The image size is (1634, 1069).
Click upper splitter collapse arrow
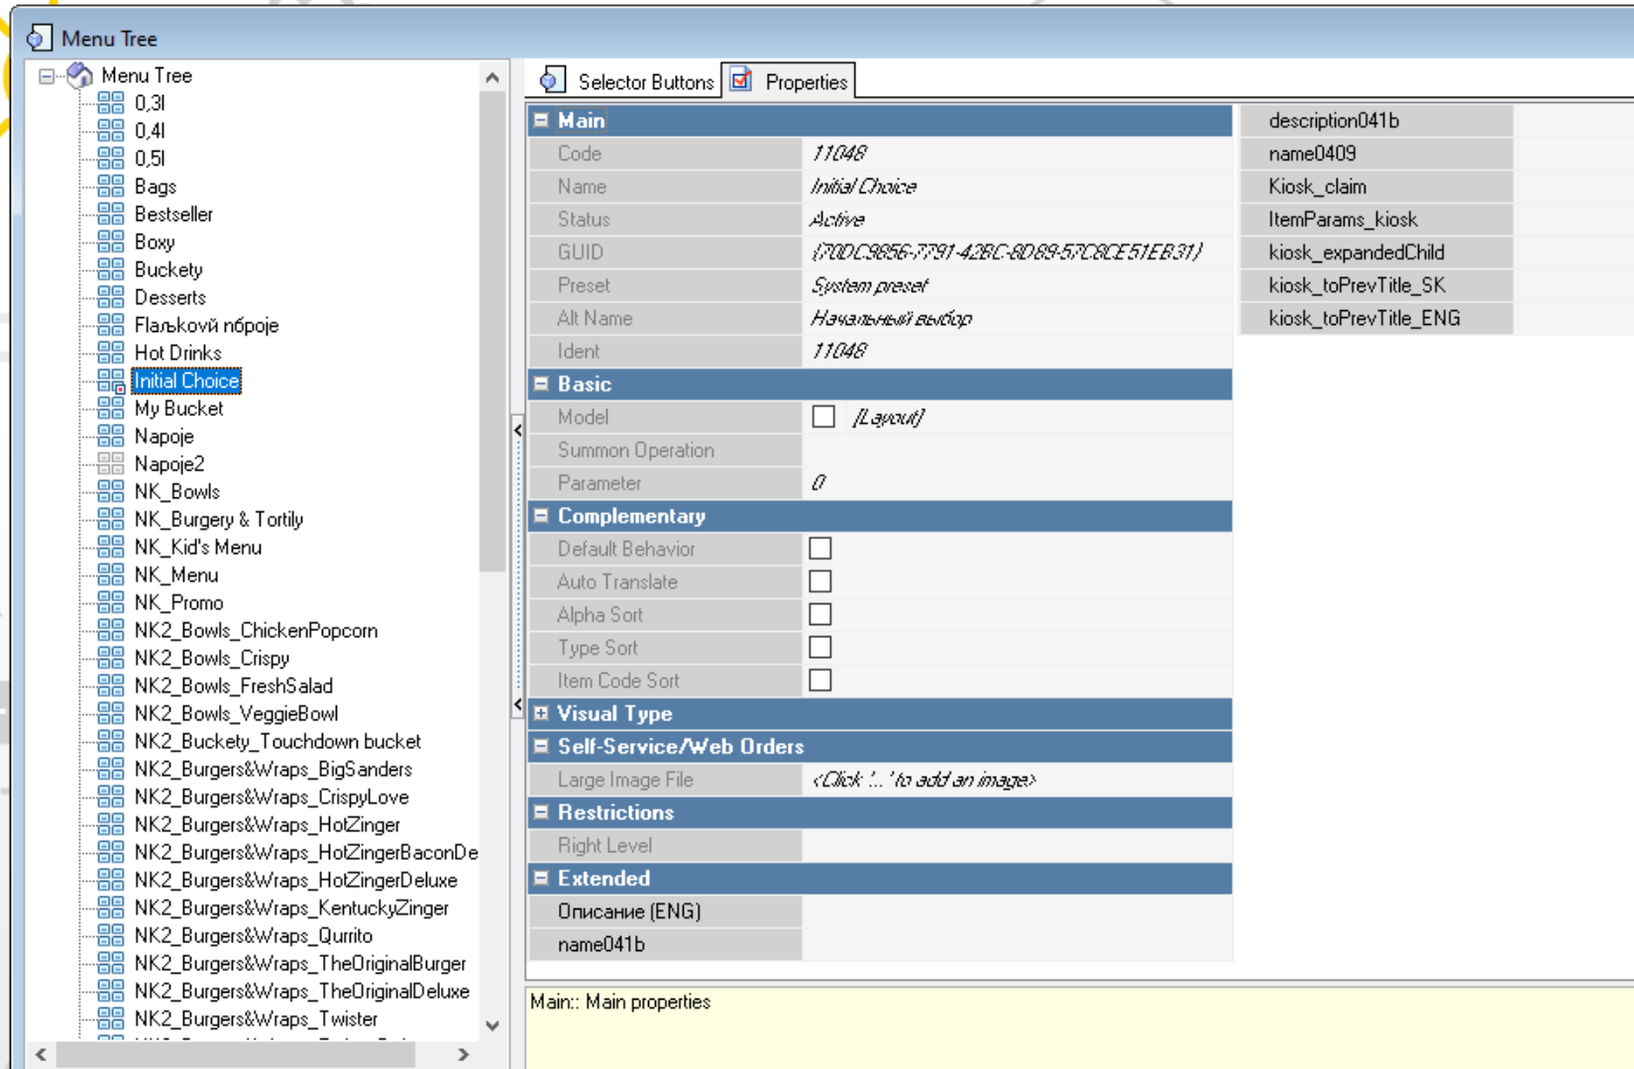point(517,430)
